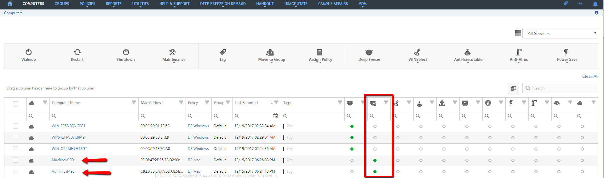The height and width of the screenshot is (178, 604).
Task: Toggle the select-all checkbox in table header
Action: [15, 104]
